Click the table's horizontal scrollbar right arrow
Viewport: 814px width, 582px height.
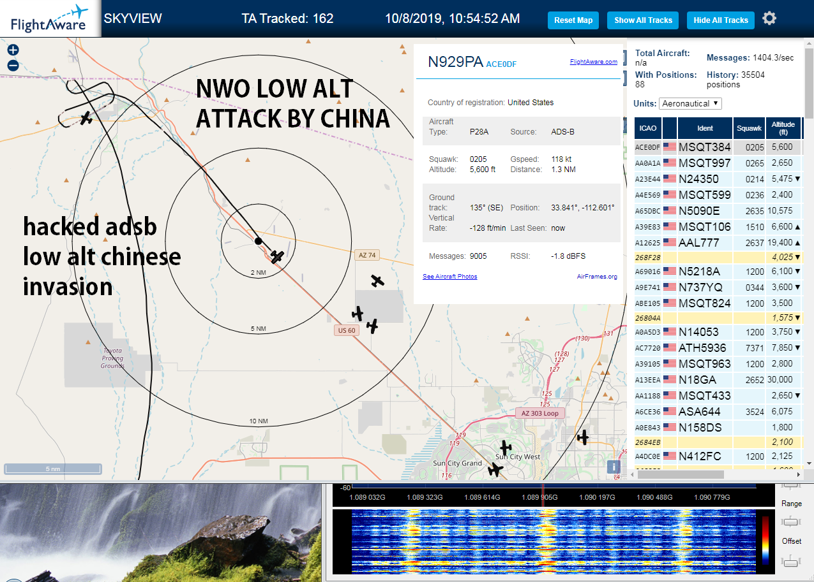coord(798,474)
